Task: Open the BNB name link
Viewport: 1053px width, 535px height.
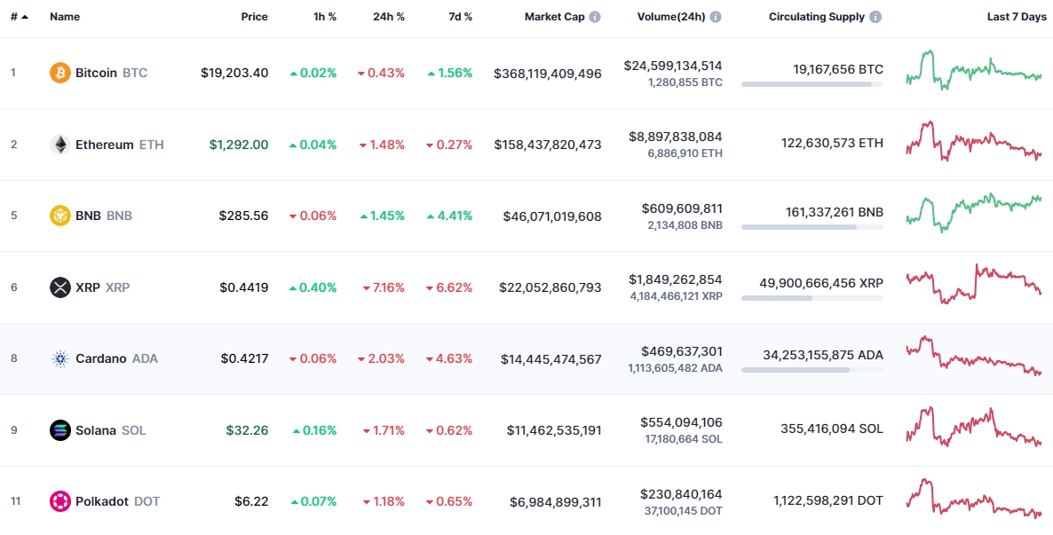Action: (103, 216)
